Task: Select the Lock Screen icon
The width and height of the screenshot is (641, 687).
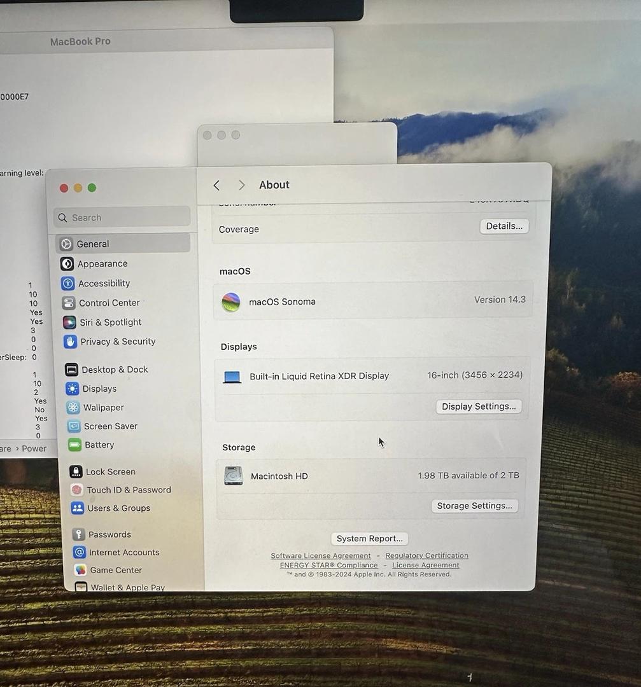Action: tap(76, 471)
